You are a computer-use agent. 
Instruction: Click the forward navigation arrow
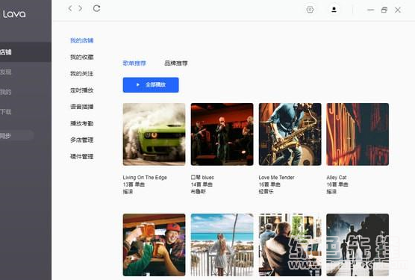pyautogui.click(x=80, y=8)
